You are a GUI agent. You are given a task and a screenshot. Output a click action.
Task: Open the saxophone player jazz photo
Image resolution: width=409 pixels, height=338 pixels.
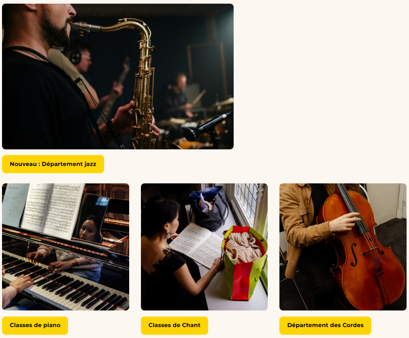click(x=118, y=77)
